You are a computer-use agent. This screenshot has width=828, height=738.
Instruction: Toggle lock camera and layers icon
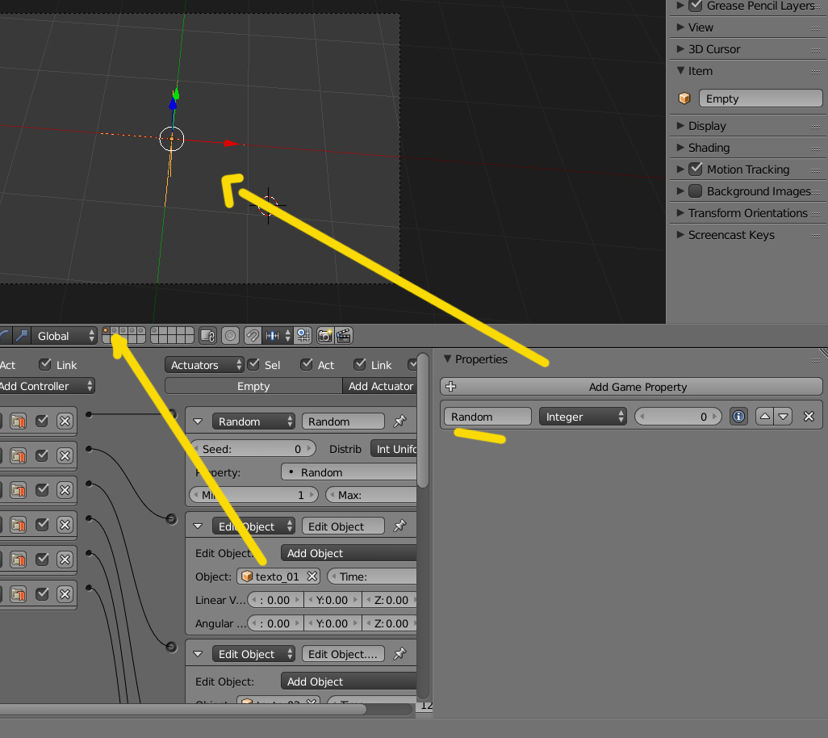point(207,336)
